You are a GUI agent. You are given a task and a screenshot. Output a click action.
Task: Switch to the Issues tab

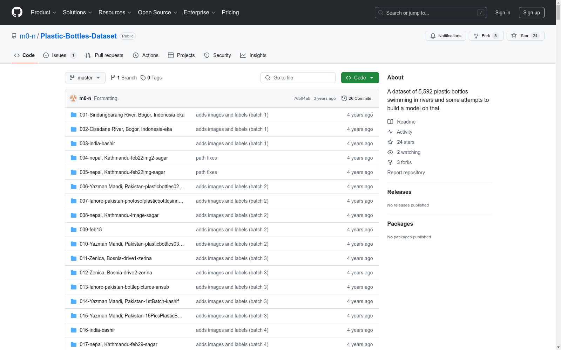tap(59, 55)
